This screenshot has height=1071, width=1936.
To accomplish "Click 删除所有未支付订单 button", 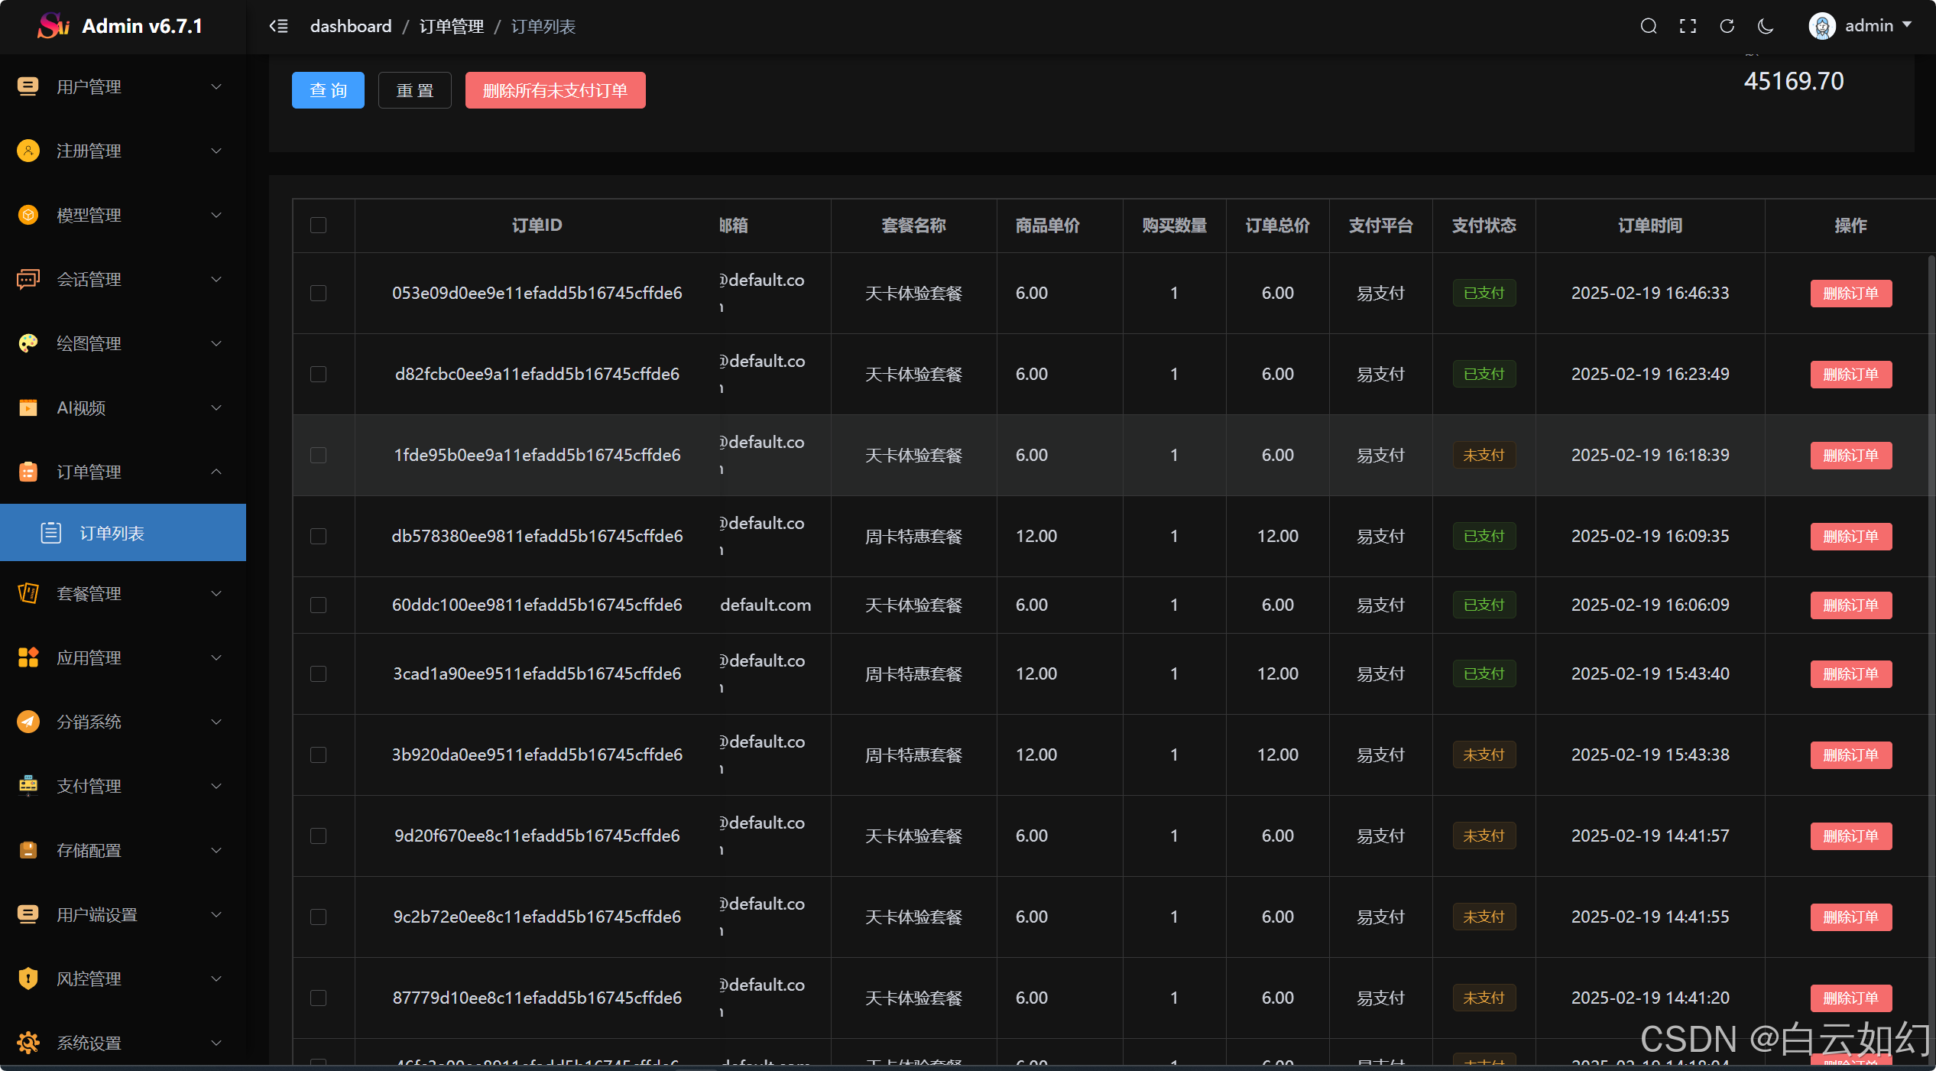I will point(555,90).
